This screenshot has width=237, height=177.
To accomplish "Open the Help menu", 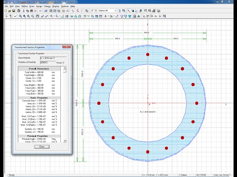I will (x=73, y=6).
